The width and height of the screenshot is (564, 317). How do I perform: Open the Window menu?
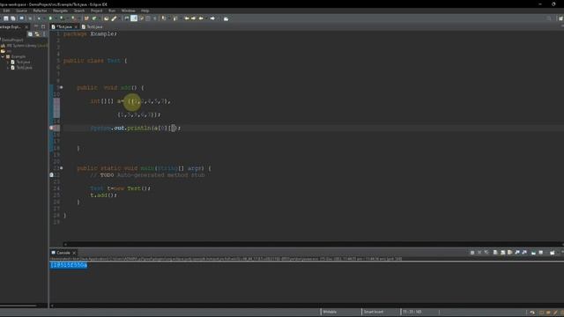(128, 11)
